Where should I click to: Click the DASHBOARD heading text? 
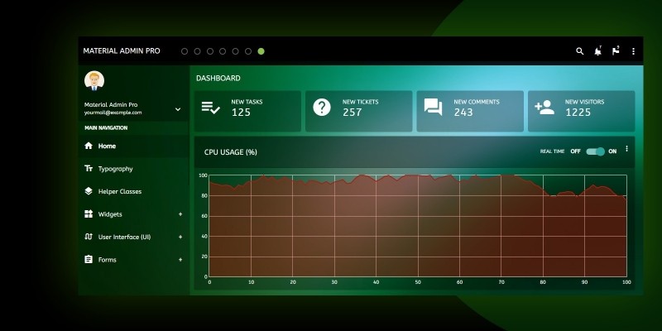click(x=218, y=78)
